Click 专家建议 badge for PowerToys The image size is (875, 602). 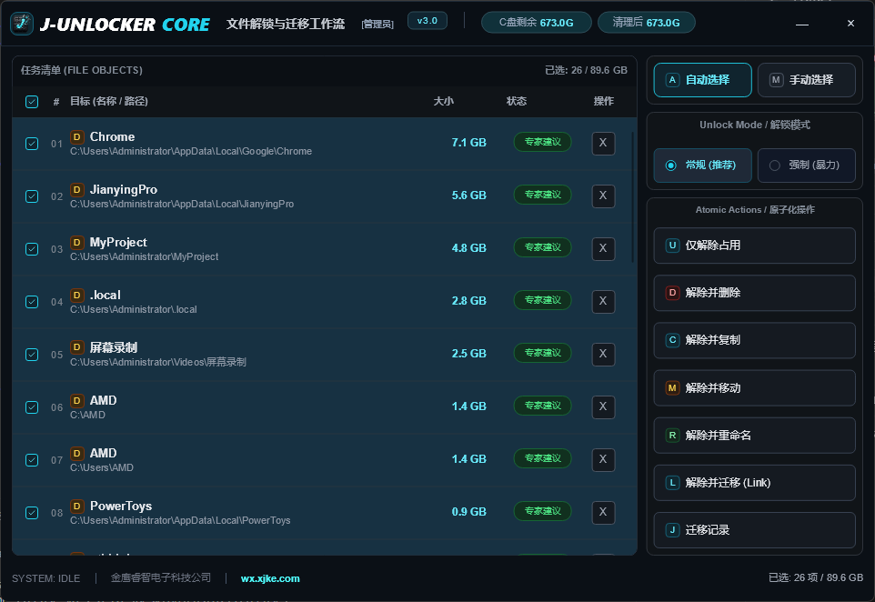tap(542, 511)
